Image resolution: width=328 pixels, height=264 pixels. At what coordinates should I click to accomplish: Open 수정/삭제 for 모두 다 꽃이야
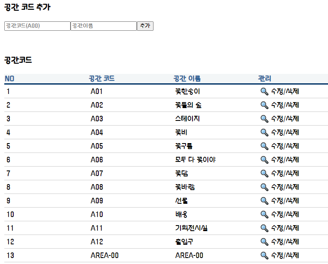tap(285, 160)
